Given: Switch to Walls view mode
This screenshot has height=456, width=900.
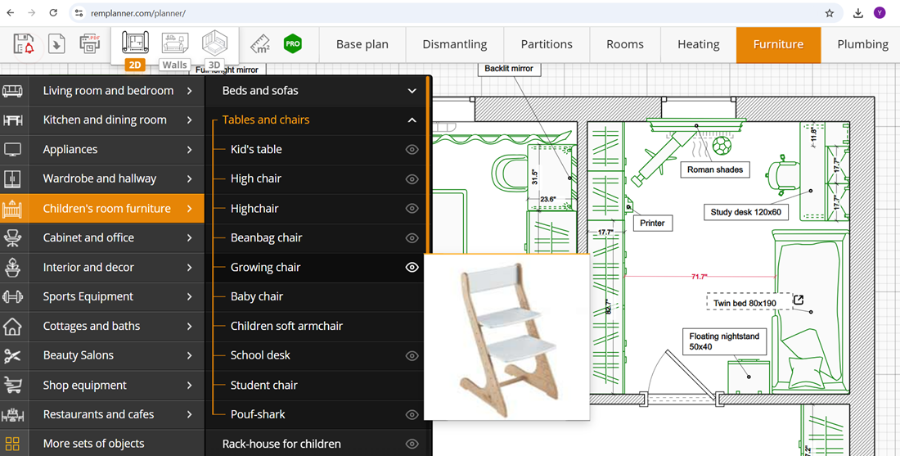Looking at the screenshot, I should point(174,50).
